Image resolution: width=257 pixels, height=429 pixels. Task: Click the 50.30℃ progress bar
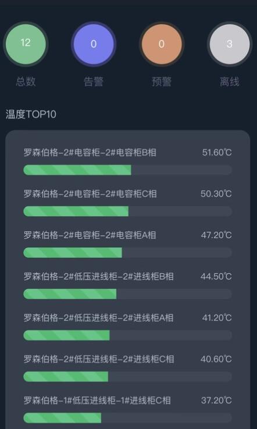127,211
